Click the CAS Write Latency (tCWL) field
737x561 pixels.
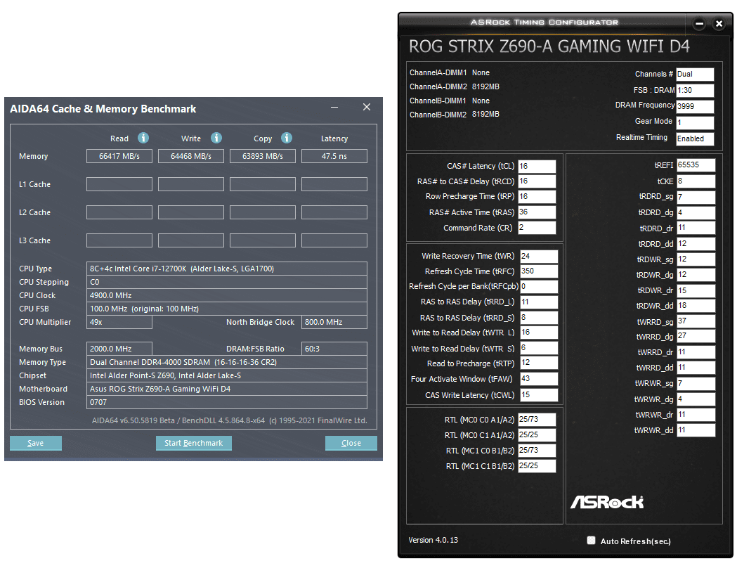539,395
